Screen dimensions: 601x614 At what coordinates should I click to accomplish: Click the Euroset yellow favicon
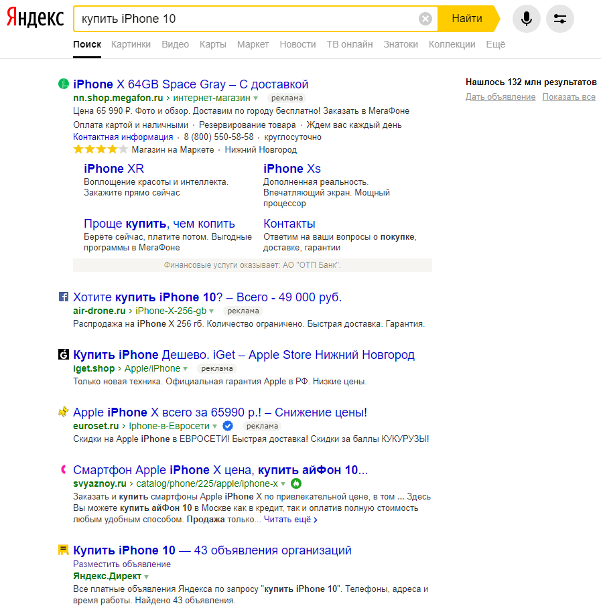[x=64, y=412]
